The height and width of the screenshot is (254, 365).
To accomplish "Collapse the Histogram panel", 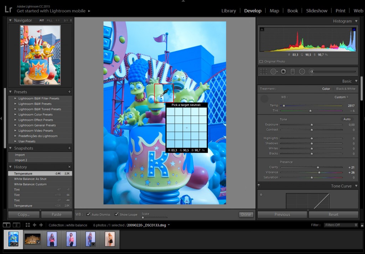I will (x=356, y=21).
